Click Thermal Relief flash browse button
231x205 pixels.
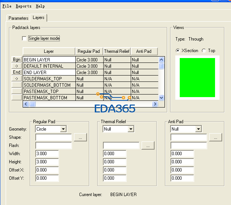[148, 145]
